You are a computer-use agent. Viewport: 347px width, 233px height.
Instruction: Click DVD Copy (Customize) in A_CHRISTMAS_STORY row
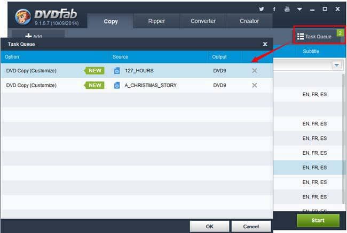(31, 85)
